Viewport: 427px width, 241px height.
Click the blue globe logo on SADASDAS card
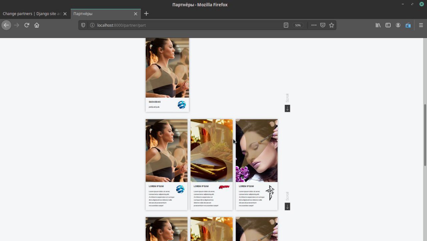click(x=181, y=105)
